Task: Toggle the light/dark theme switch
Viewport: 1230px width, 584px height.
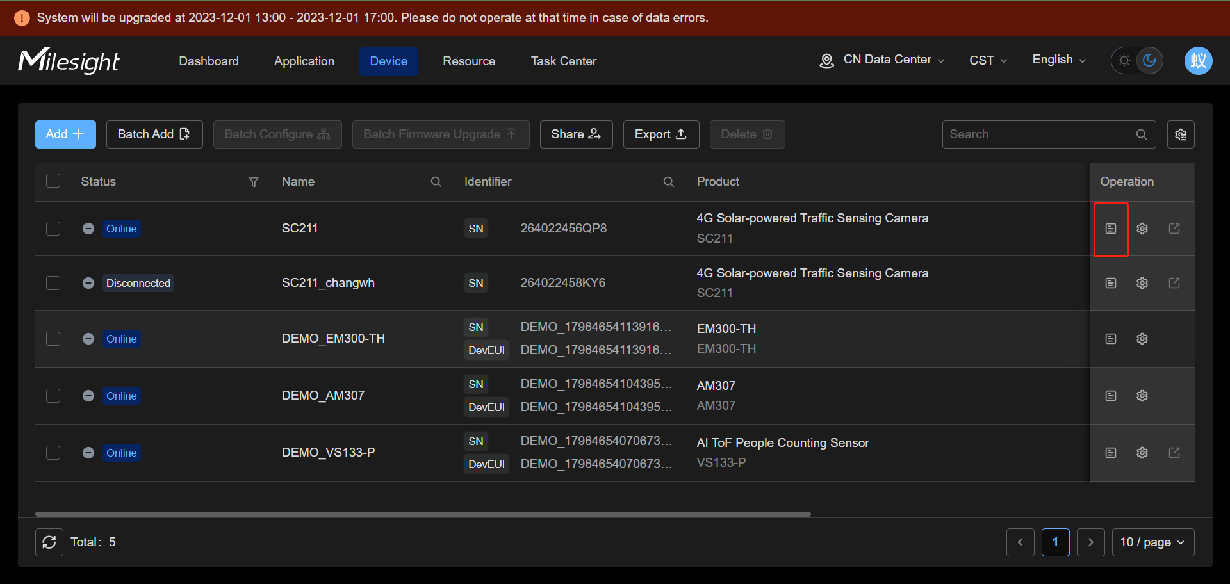Action: click(1137, 61)
